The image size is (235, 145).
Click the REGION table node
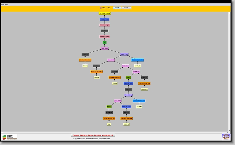coord(97,77)
